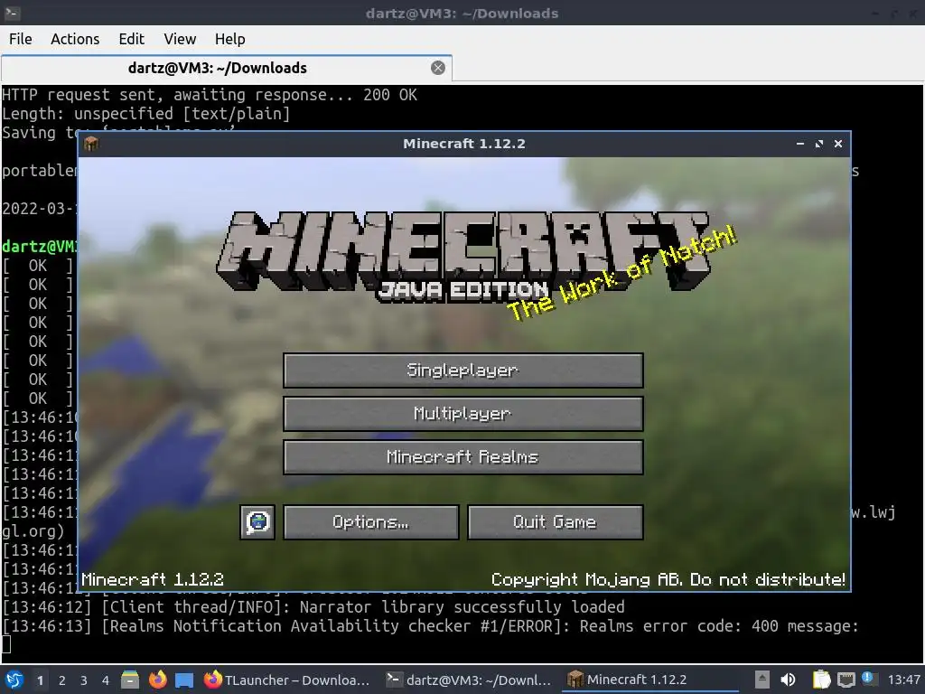Image resolution: width=925 pixels, height=694 pixels.
Task: Click show desktop icon in taskbar
Action: [184, 680]
